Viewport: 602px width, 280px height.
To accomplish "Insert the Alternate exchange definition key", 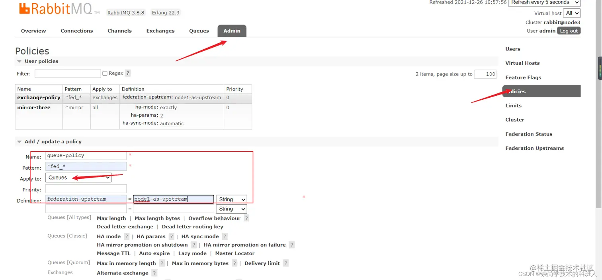I will (x=123, y=273).
